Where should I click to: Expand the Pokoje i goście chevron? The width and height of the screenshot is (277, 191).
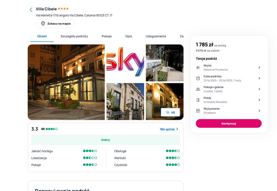click(259, 89)
